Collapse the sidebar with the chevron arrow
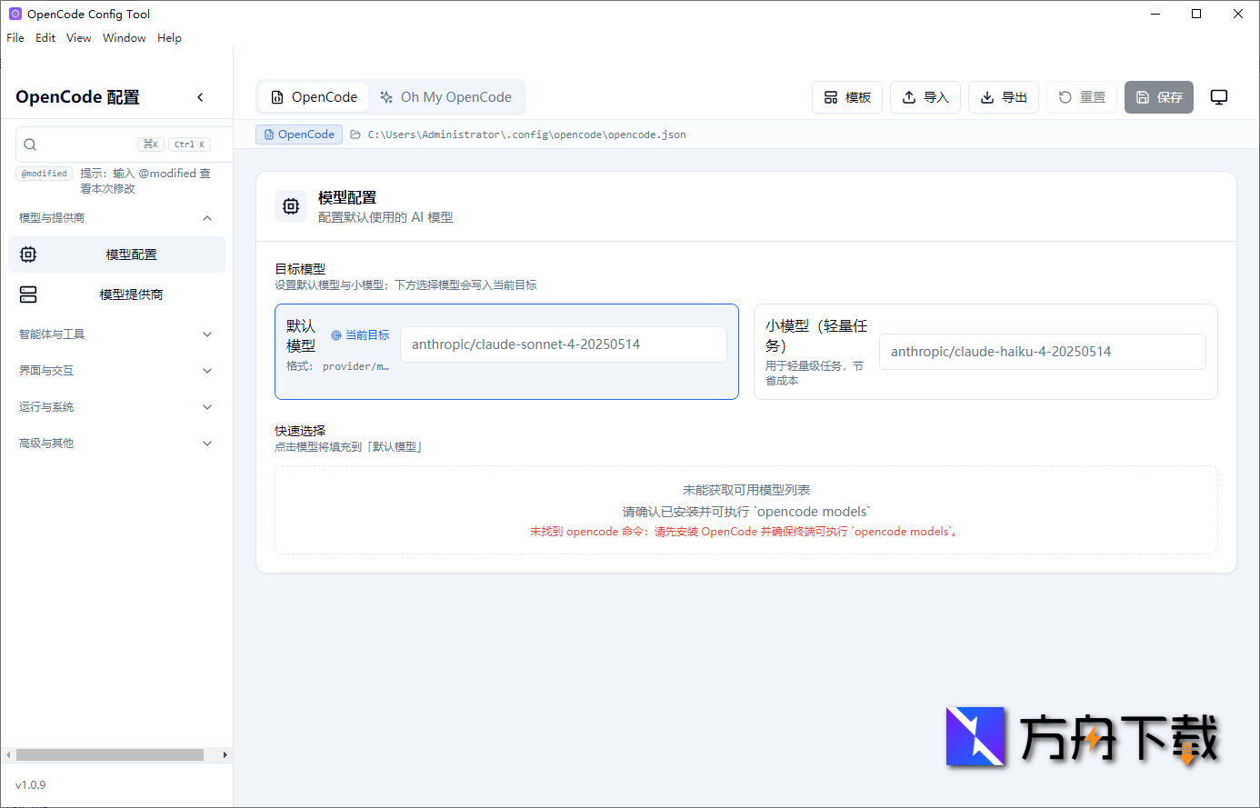Screen dimensions: 1260x808 (200, 96)
